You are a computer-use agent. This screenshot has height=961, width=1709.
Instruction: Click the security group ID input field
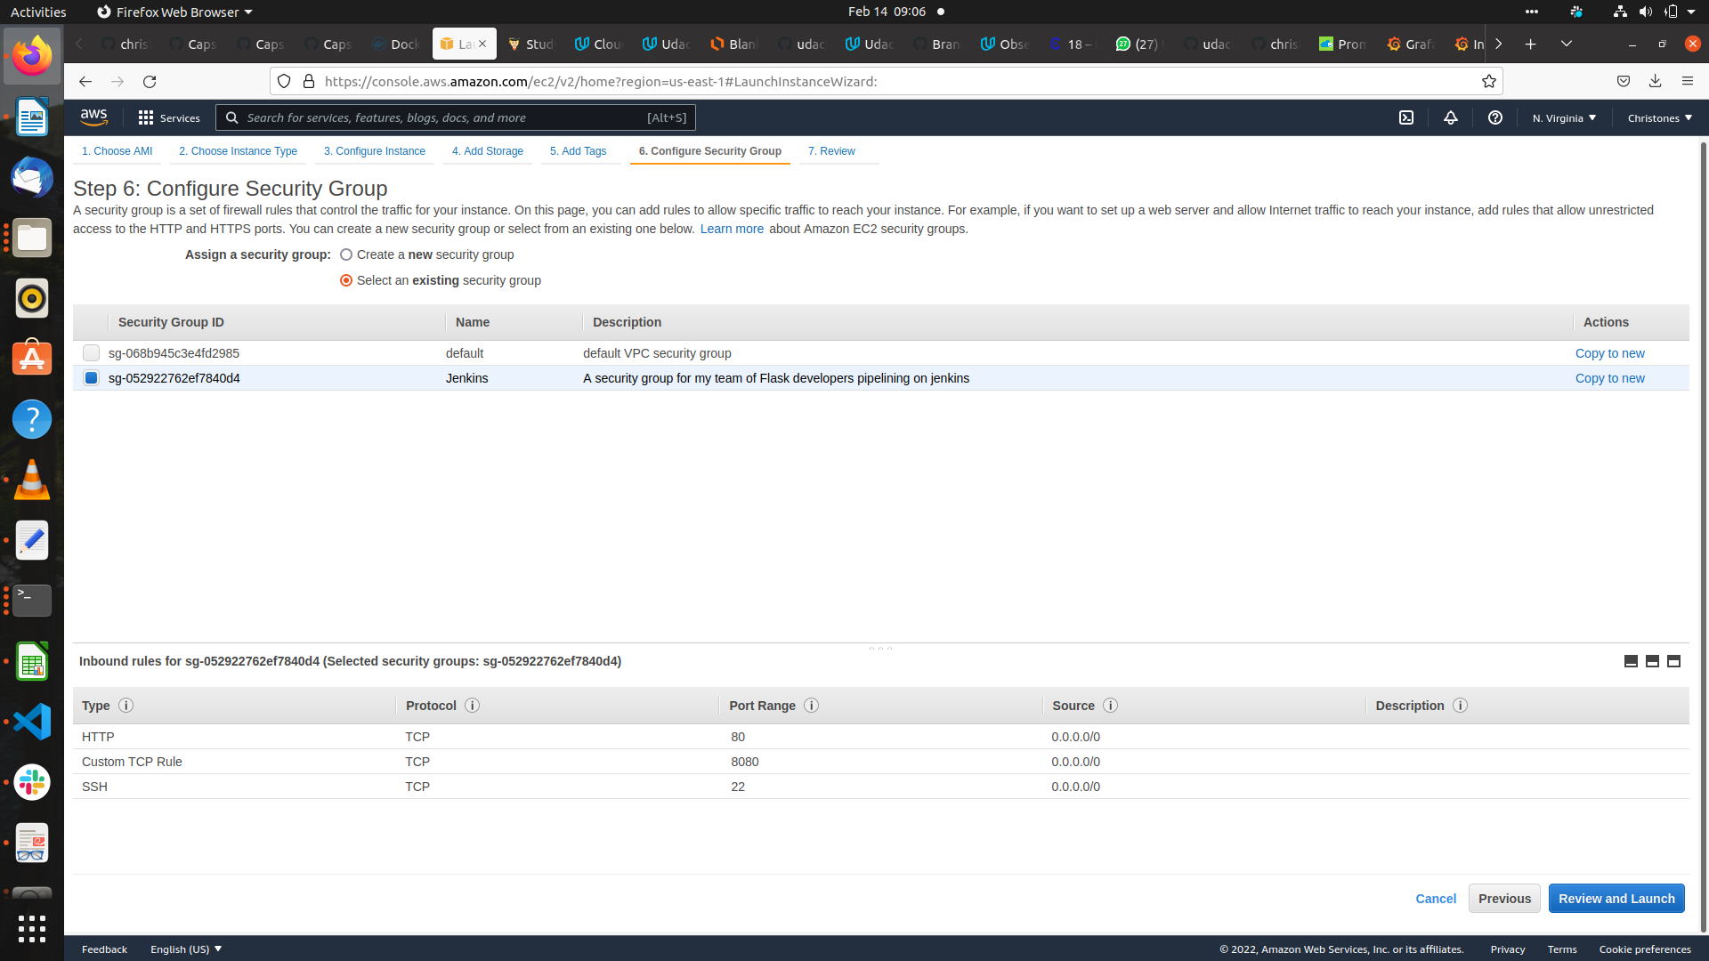92,352
